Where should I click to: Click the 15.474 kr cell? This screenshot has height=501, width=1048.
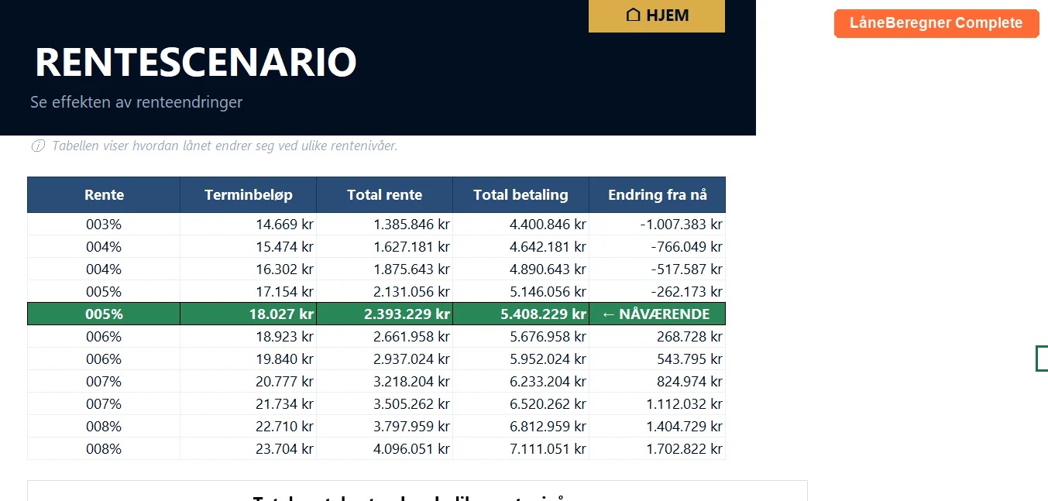249,247
